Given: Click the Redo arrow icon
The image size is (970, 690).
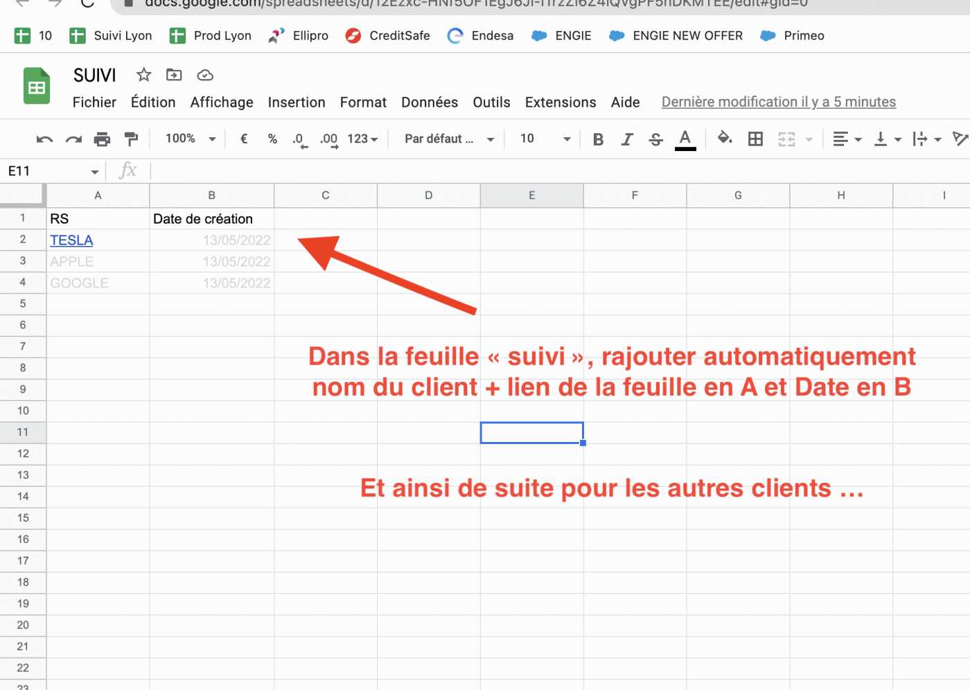Looking at the screenshot, I should pos(73,139).
